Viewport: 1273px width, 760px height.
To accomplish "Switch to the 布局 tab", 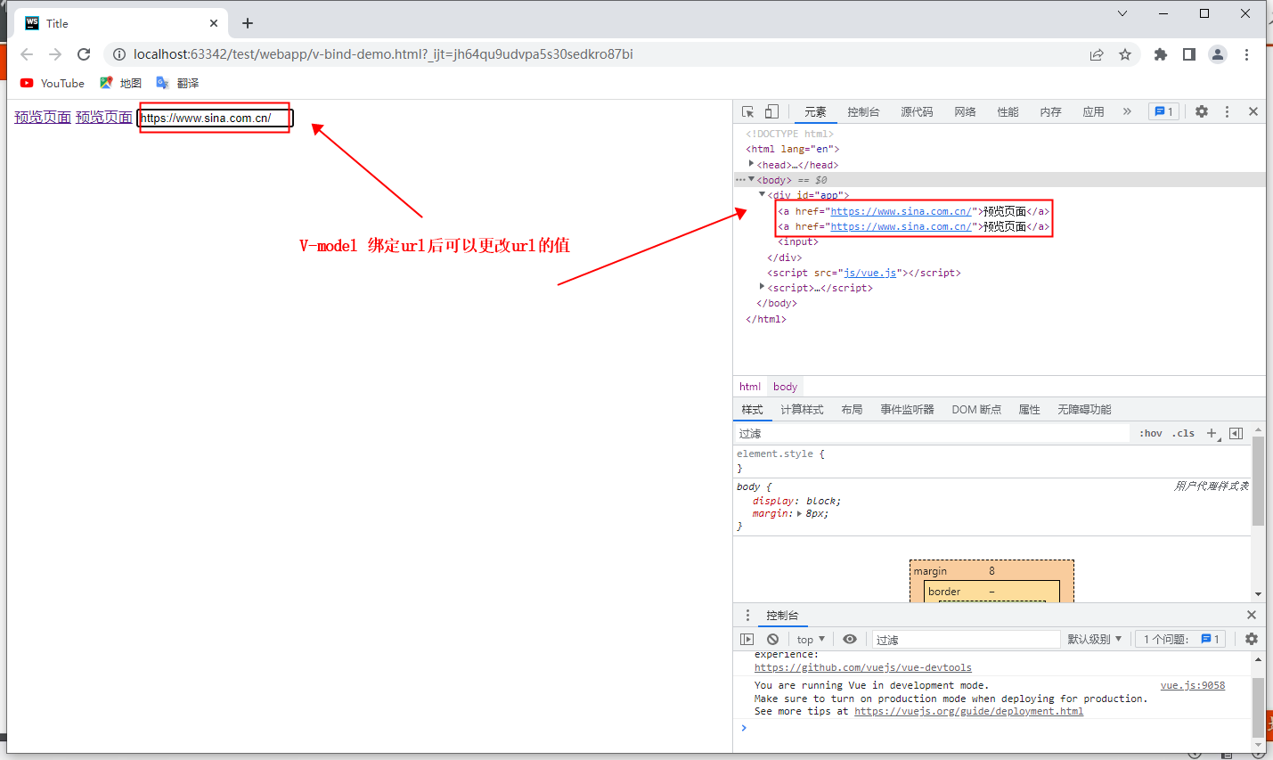I will (x=852, y=410).
